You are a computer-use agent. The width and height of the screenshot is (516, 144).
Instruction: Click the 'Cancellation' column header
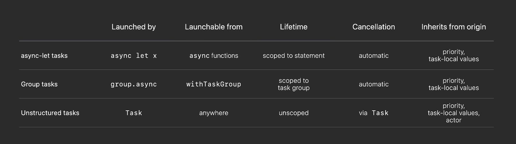(374, 27)
